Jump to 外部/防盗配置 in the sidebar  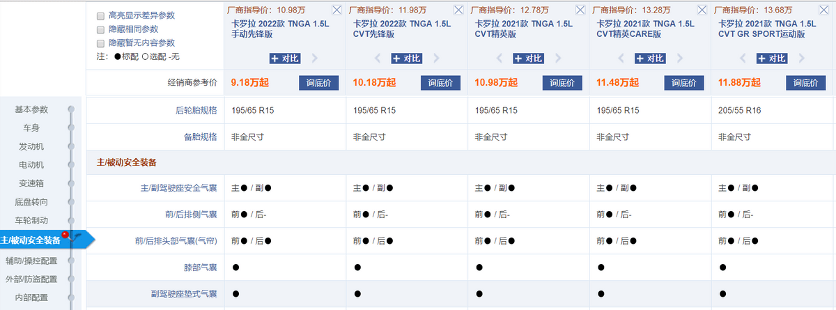(31, 279)
